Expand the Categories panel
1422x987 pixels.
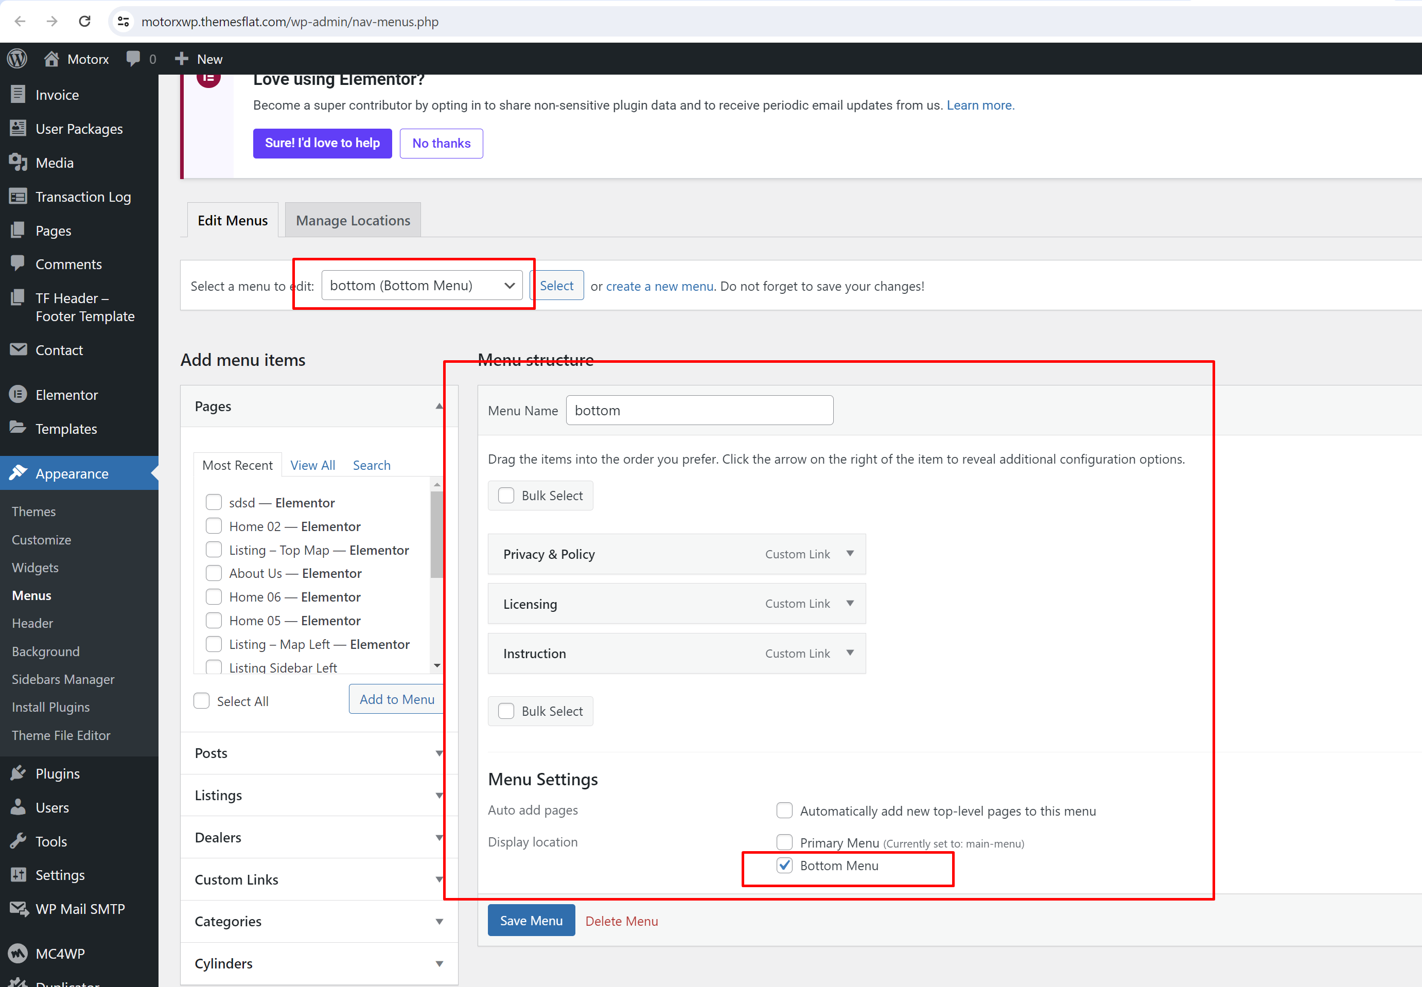tap(438, 922)
